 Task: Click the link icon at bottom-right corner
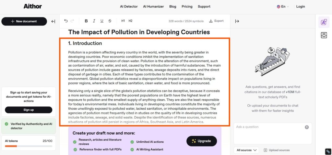328,151
